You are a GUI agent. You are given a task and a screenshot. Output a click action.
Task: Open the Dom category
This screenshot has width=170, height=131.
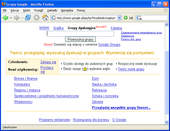click(x=95, y=78)
